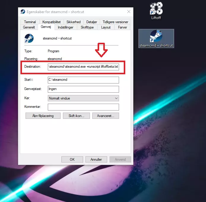Switch to the Sikkerhed tab
Image resolution: width=206 pixels, height=202 pixels.
[73, 22]
